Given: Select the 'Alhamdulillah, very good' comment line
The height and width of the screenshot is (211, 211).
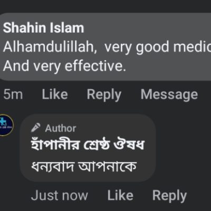Looking at the screenshot, I should coord(107,47).
